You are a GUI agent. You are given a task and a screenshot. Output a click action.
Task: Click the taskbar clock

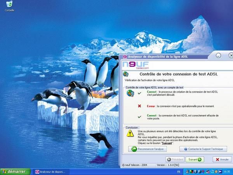227,172
